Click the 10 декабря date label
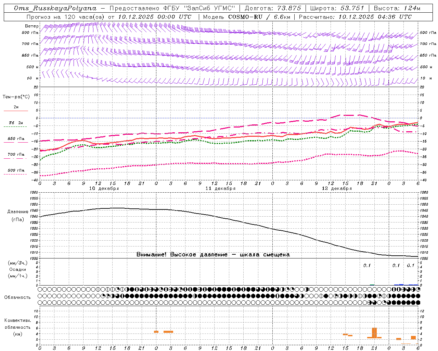This screenshot has width=438, height=351. click(x=104, y=189)
